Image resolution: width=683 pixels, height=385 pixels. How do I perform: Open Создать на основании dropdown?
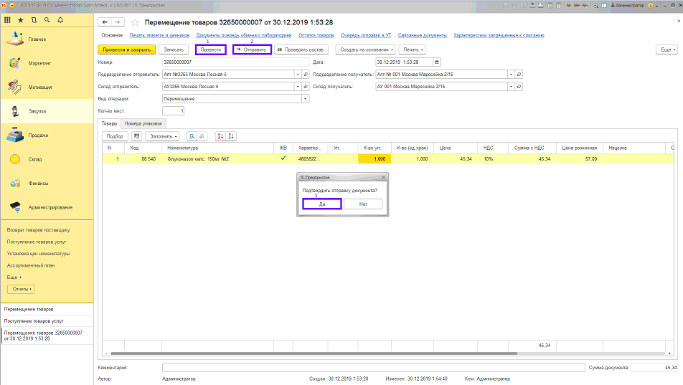(x=366, y=49)
